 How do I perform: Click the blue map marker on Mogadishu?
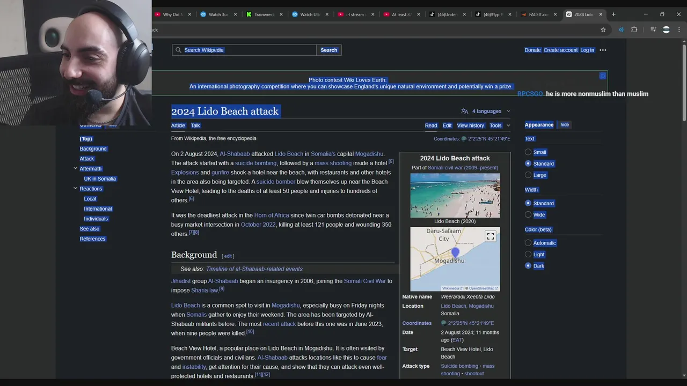point(455,253)
